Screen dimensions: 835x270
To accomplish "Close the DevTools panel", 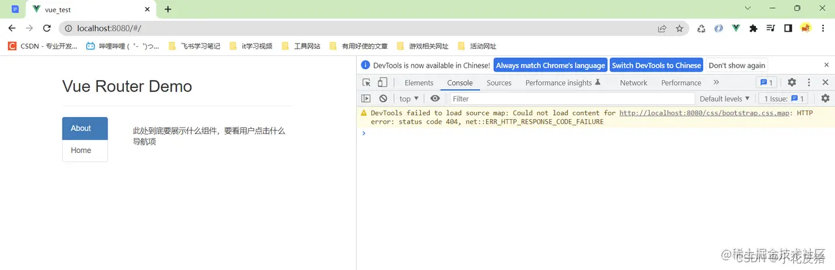I will point(825,83).
